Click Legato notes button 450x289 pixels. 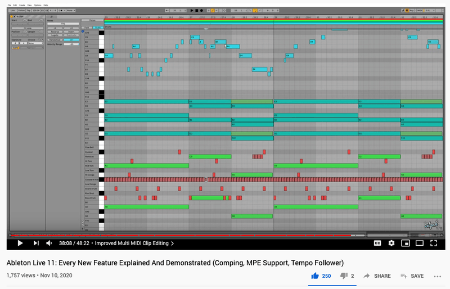55,35
